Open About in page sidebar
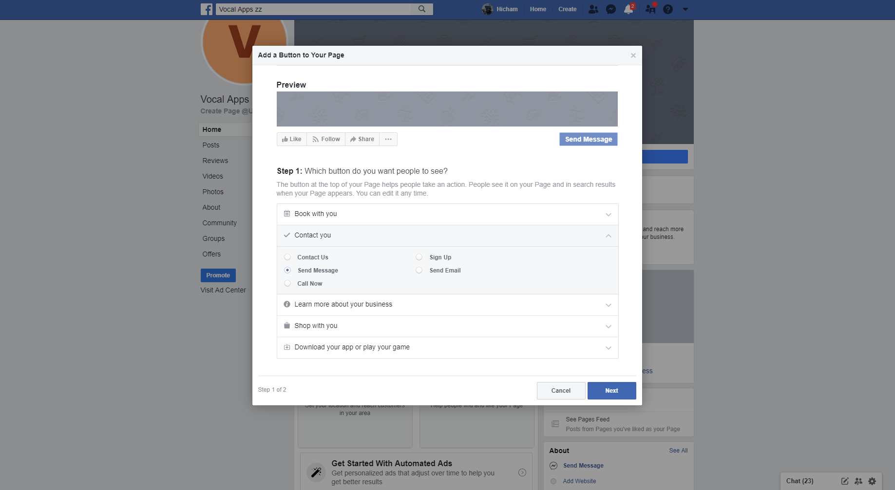Screen dimensions: 895x490 pos(211,207)
